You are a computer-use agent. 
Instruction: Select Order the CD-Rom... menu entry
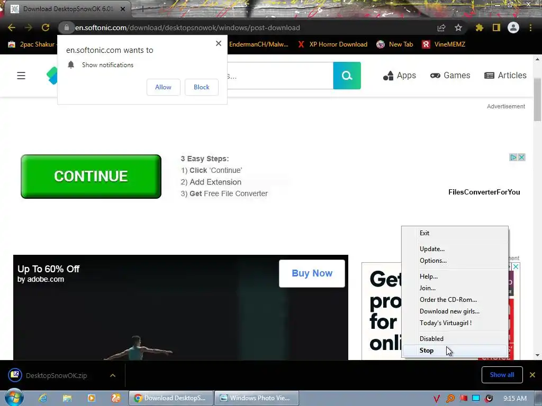pyautogui.click(x=455, y=300)
